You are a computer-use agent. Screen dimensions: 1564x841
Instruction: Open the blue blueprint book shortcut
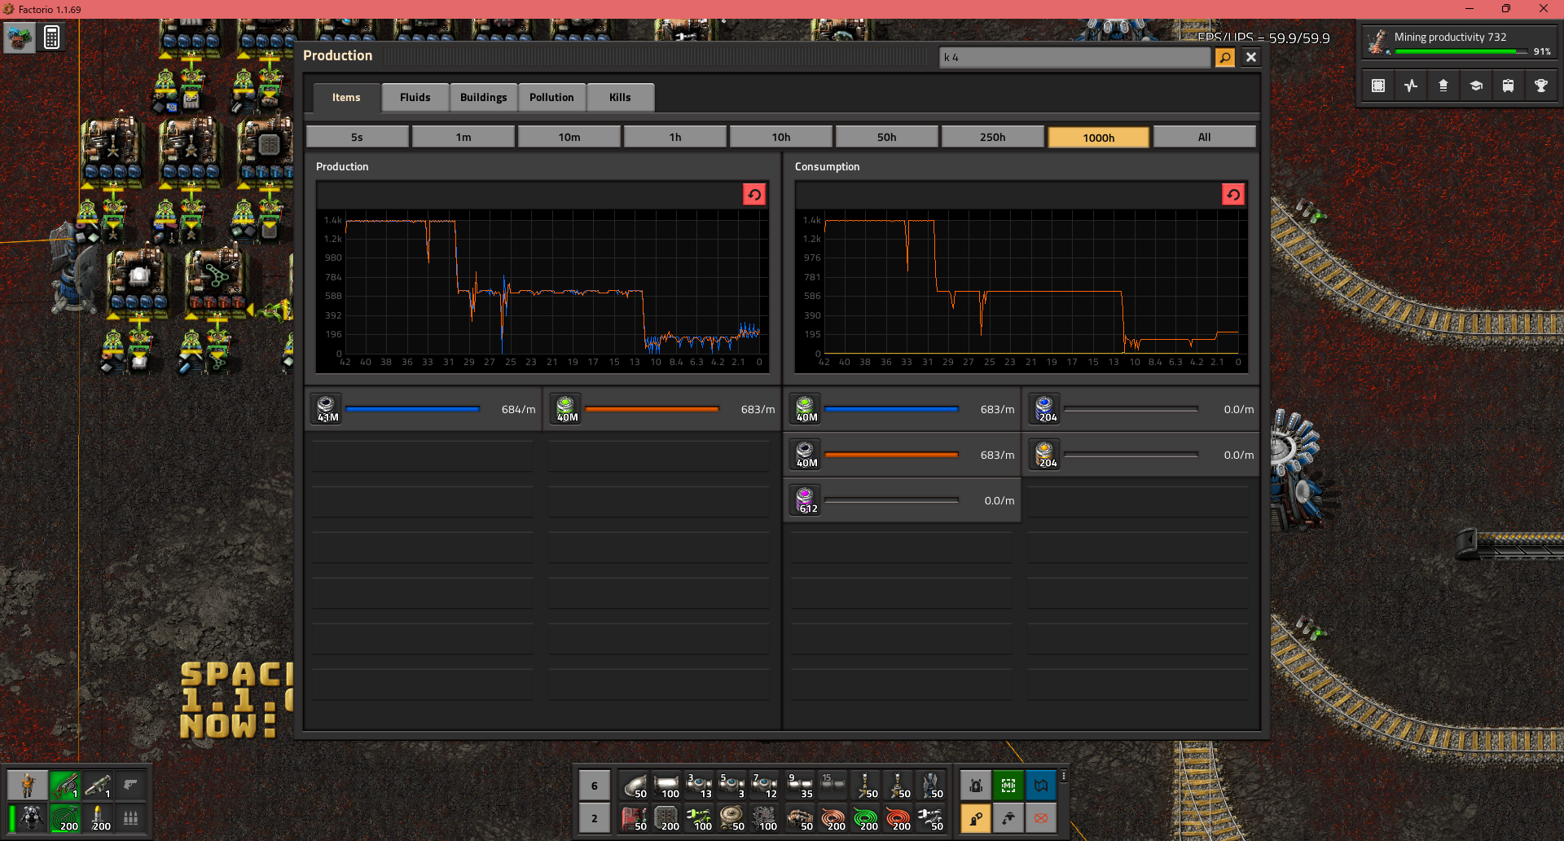point(1041,786)
